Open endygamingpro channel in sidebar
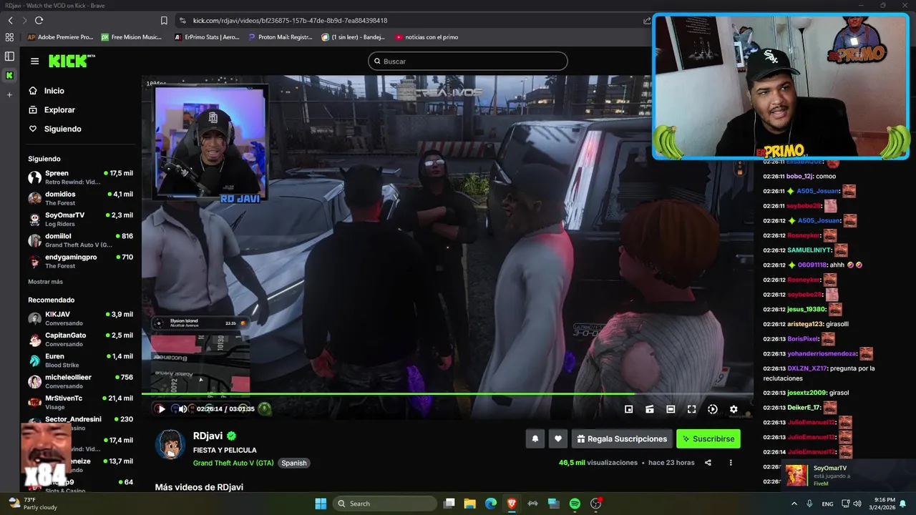The image size is (916, 515). [x=80, y=261]
